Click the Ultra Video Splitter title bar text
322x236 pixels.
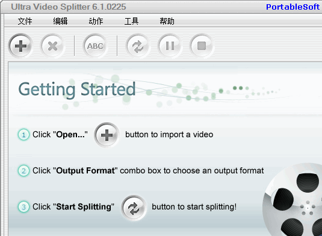pyautogui.click(x=69, y=7)
